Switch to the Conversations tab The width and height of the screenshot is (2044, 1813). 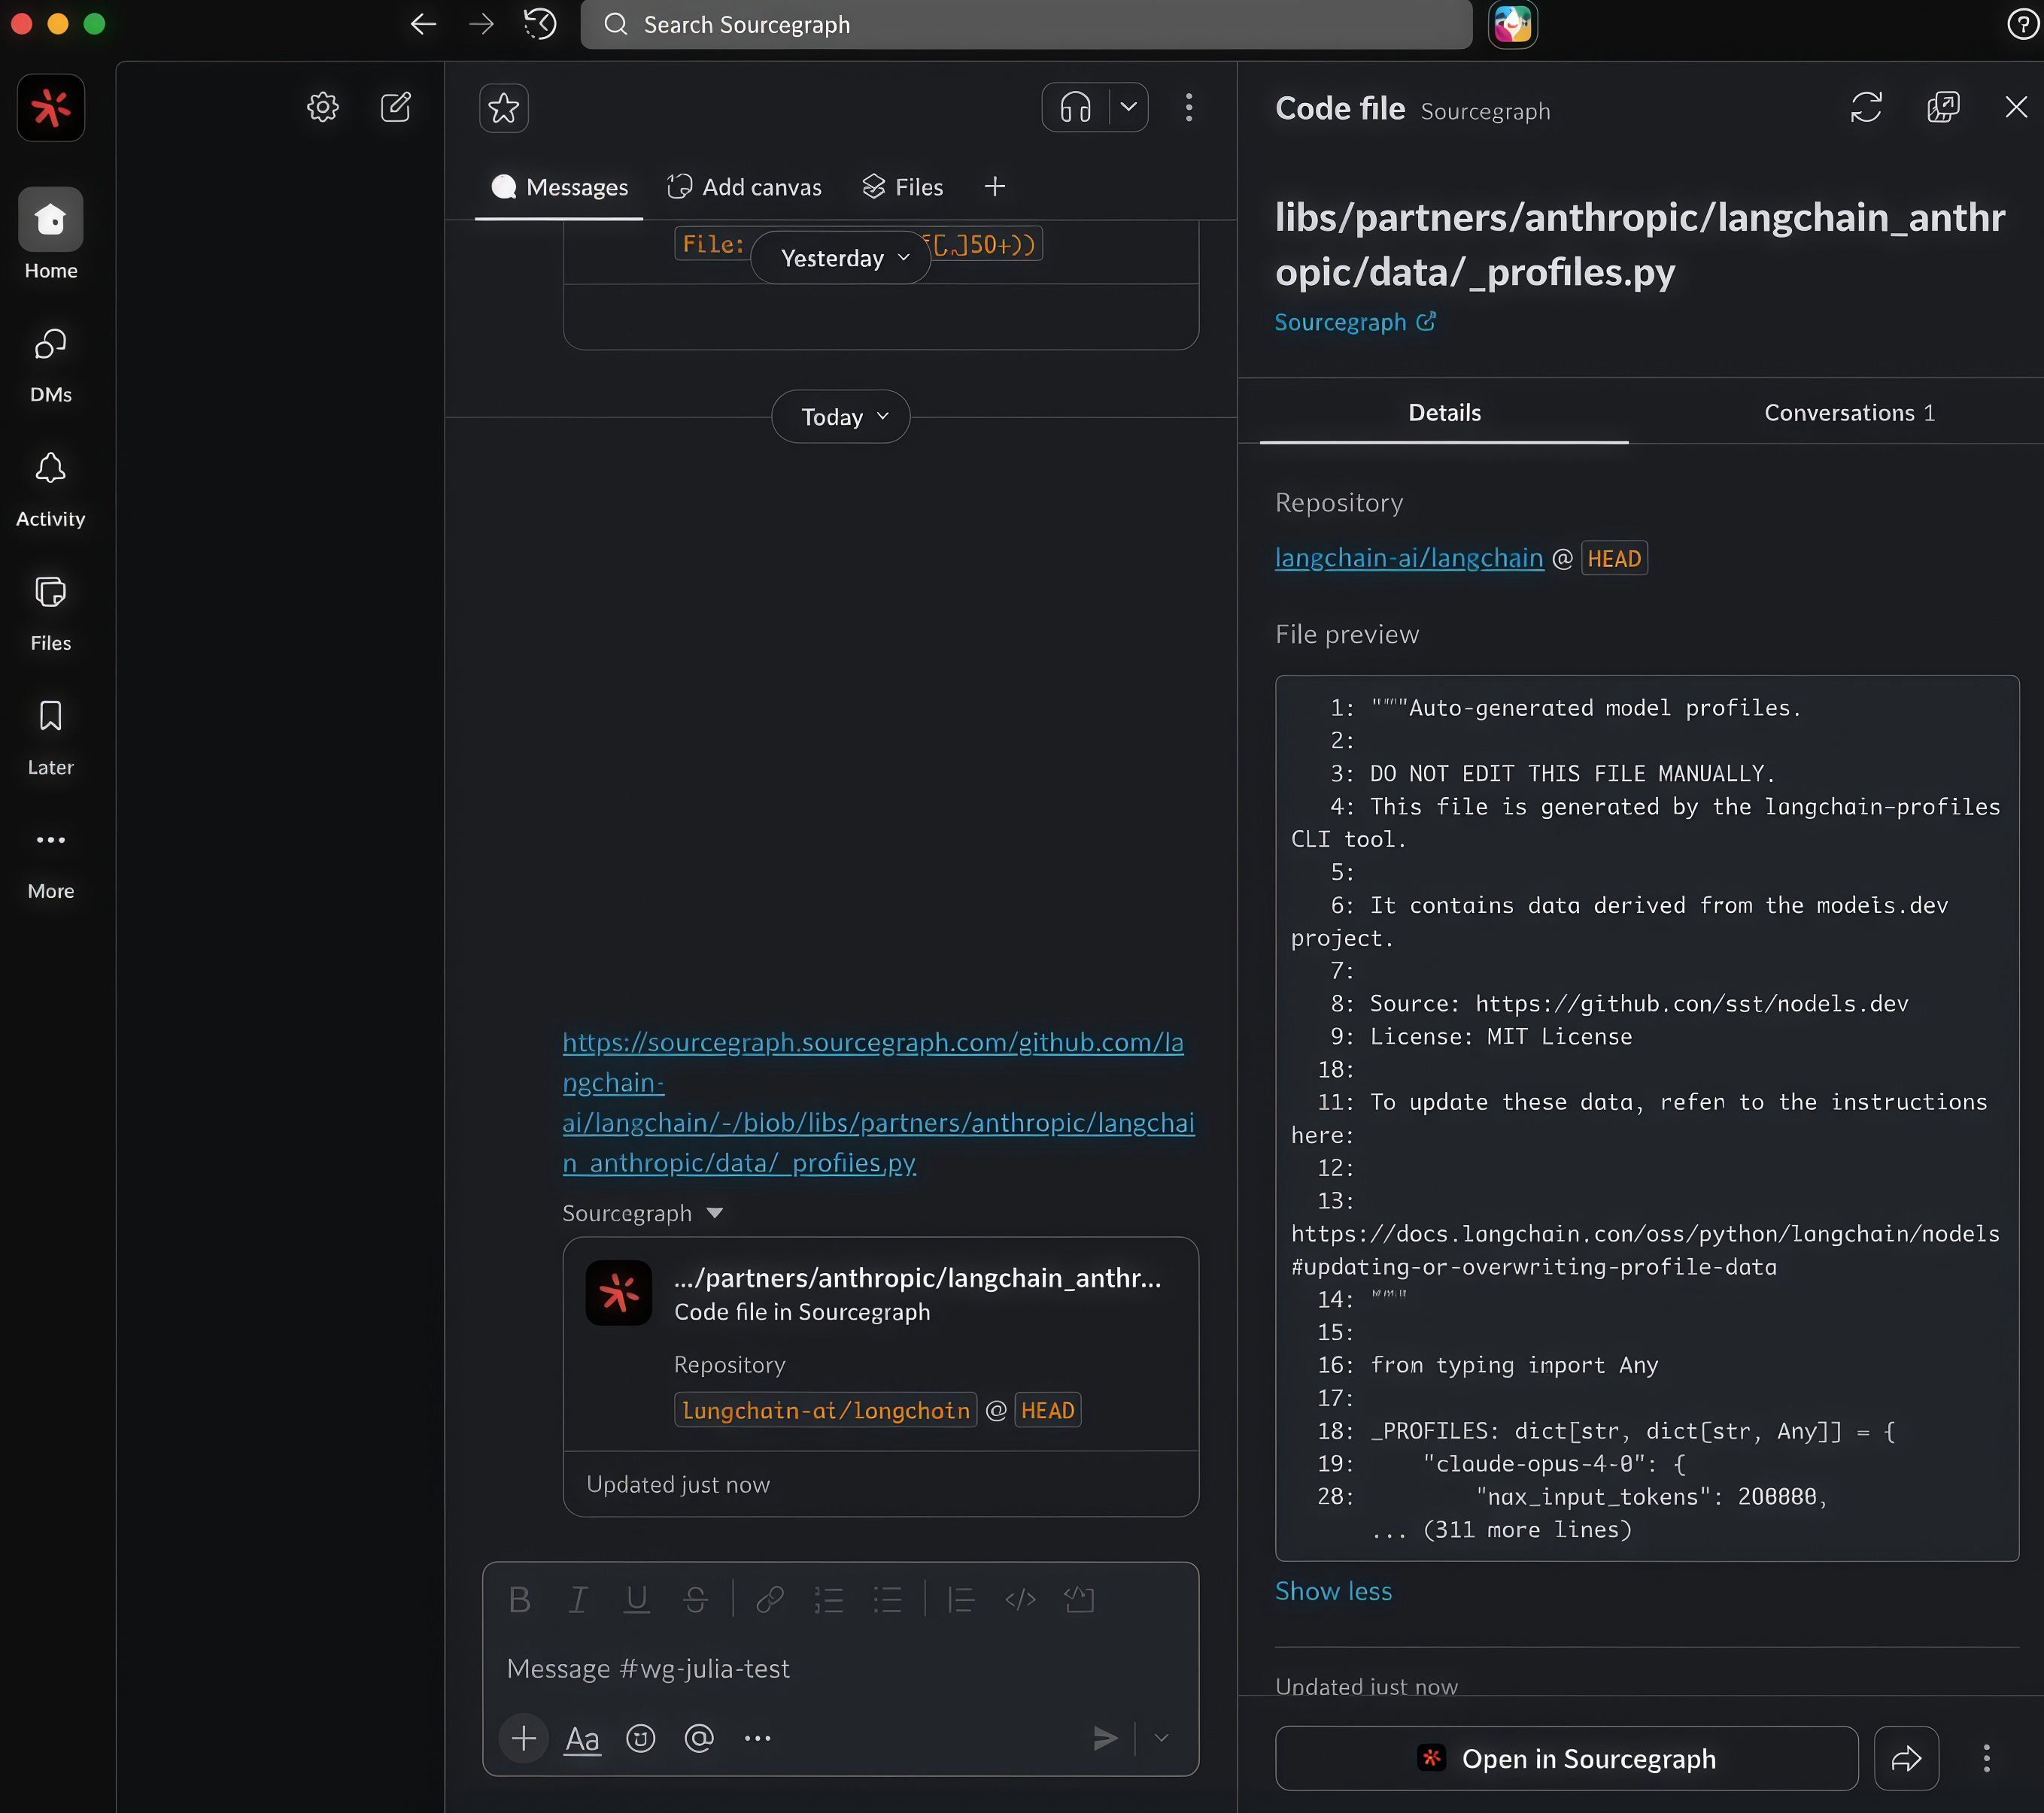tap(1848, 412)
